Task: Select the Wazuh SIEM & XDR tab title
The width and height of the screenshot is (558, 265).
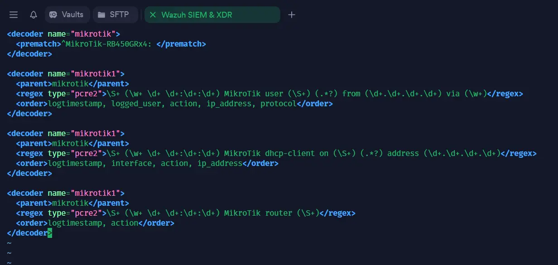Action: [x=197, y=15]
